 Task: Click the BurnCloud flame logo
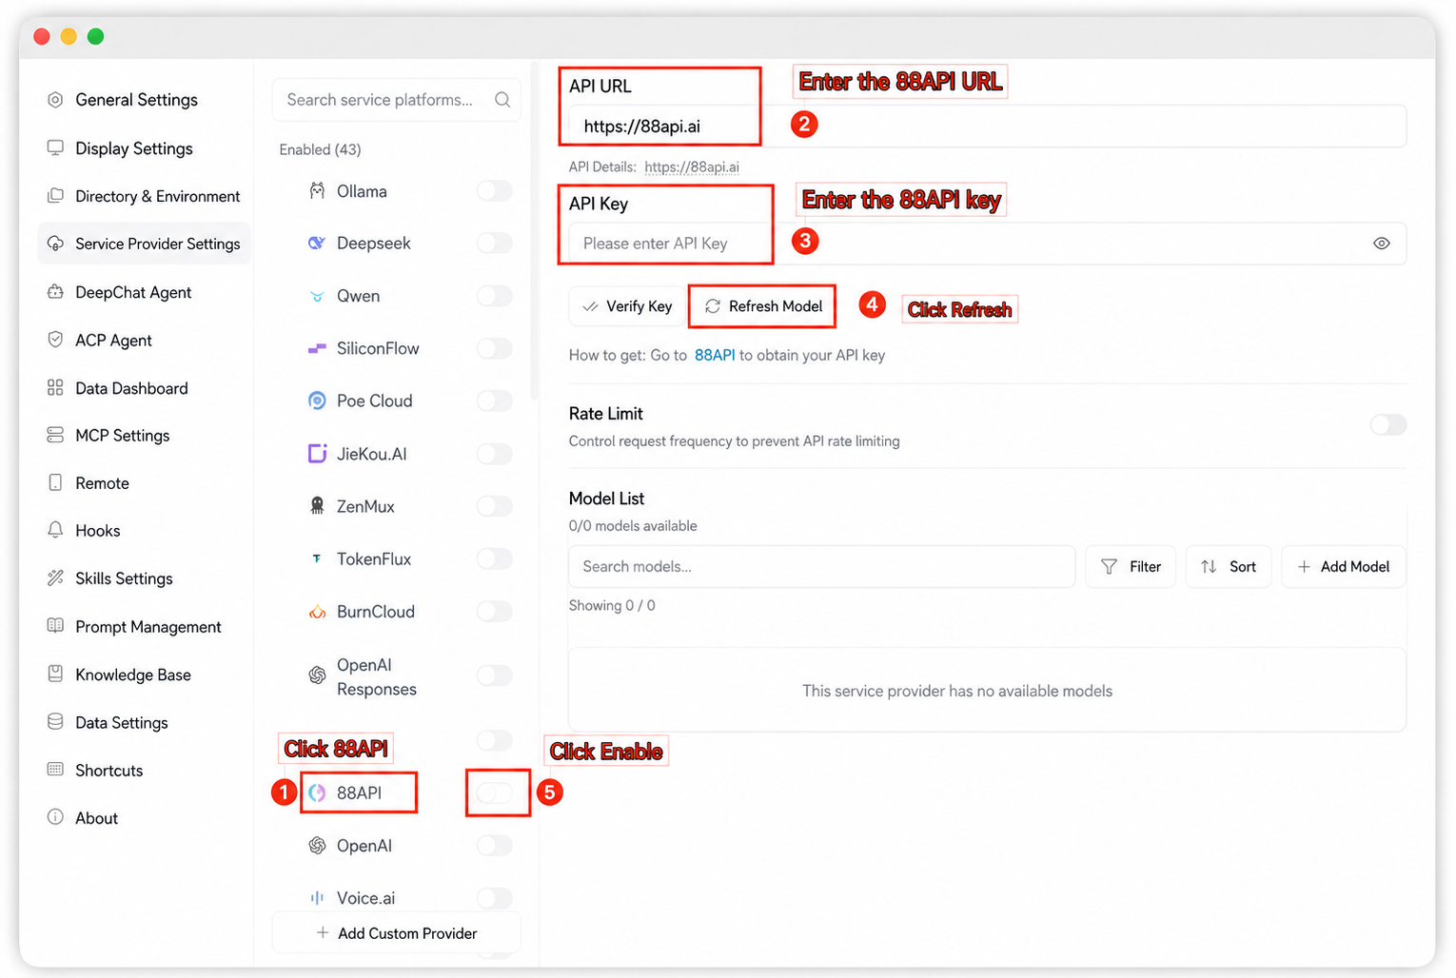click(x=317, y=612)
